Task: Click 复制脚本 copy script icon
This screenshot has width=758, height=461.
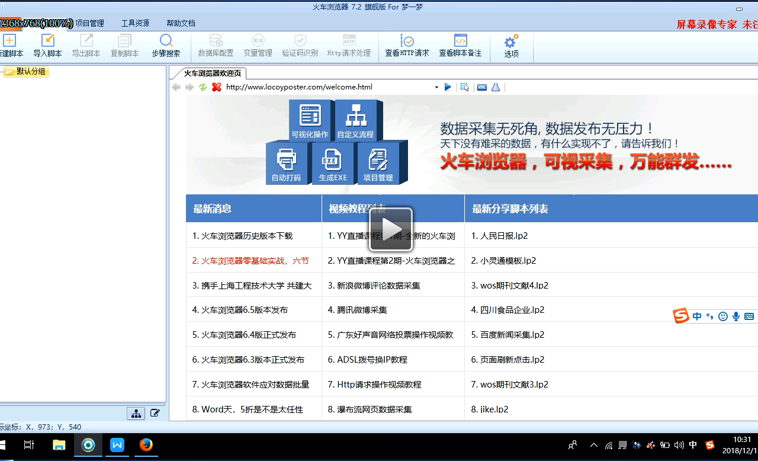Action: point(125,40)
